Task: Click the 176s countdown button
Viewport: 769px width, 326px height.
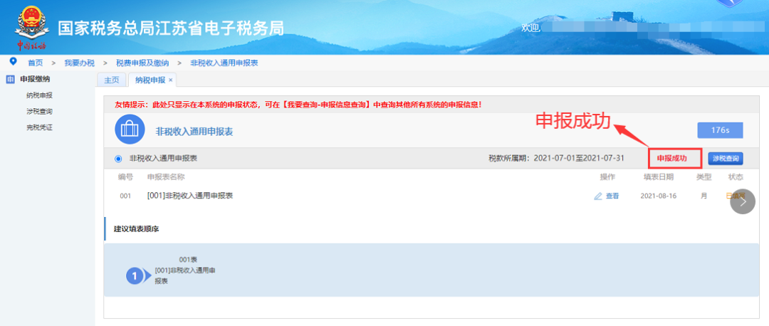Action: tap(721, 130)
